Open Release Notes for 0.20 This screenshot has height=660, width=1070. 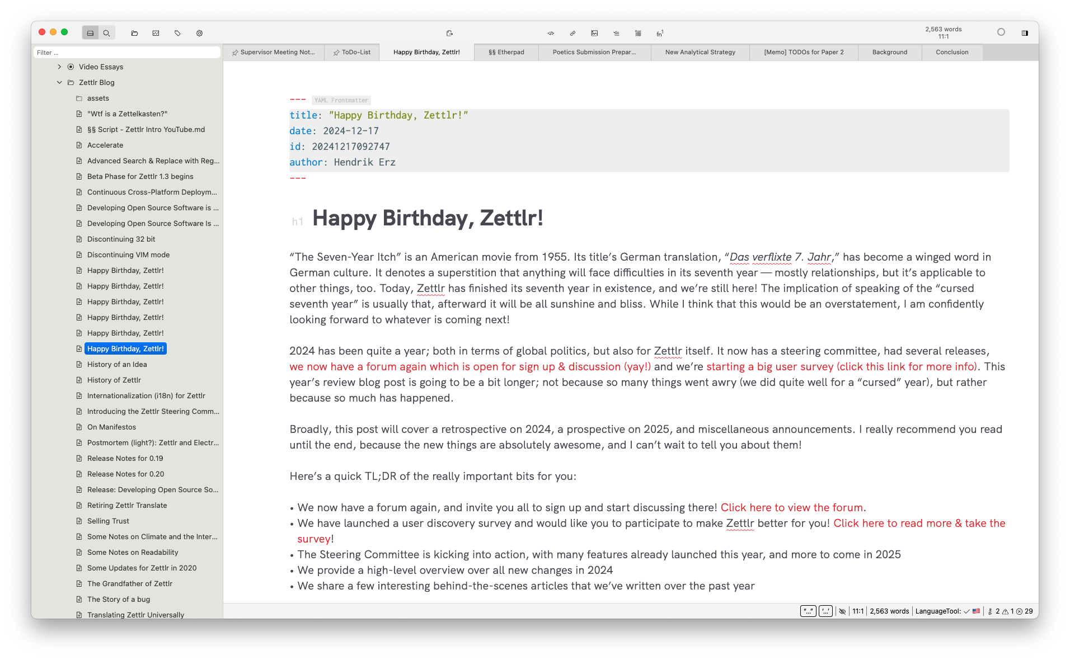click(125, 474)
